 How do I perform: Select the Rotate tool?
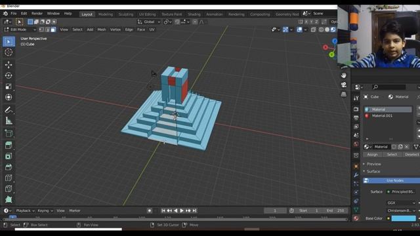pos(9,76)
